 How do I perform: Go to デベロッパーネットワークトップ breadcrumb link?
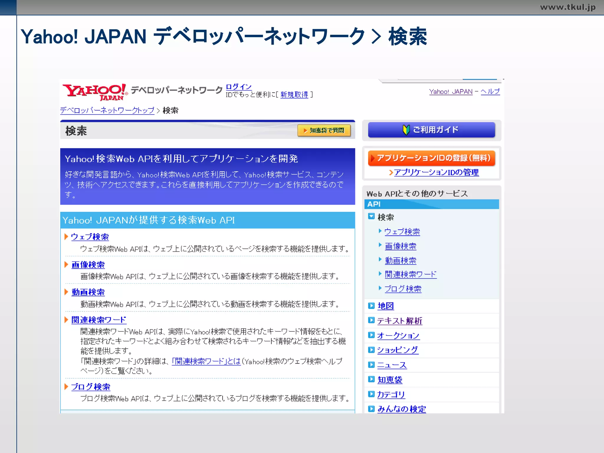(x=107, y=111)
